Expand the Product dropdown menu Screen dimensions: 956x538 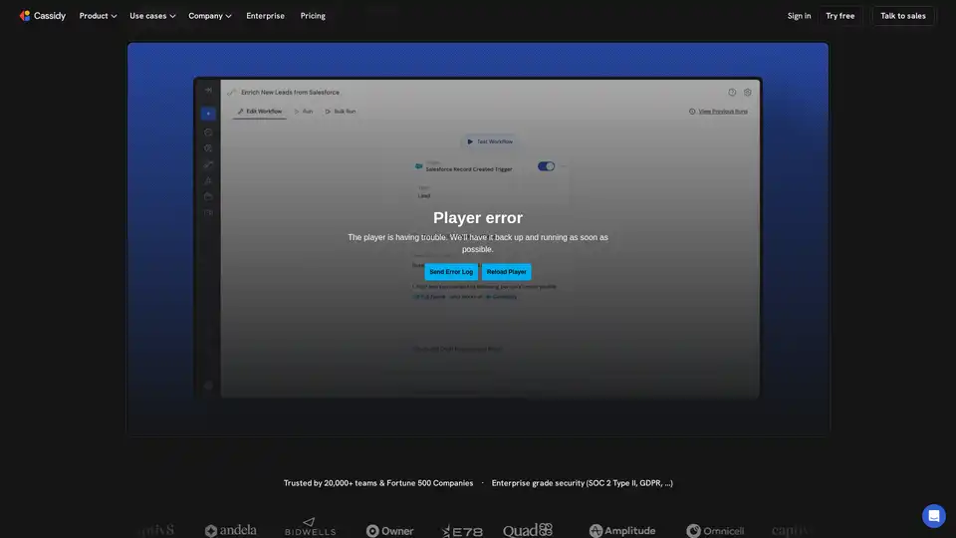click(98, 16)
